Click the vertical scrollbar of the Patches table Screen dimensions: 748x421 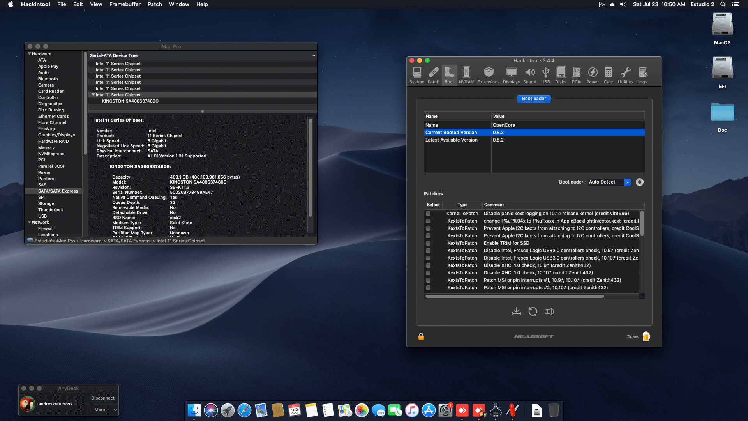[642, 223]
